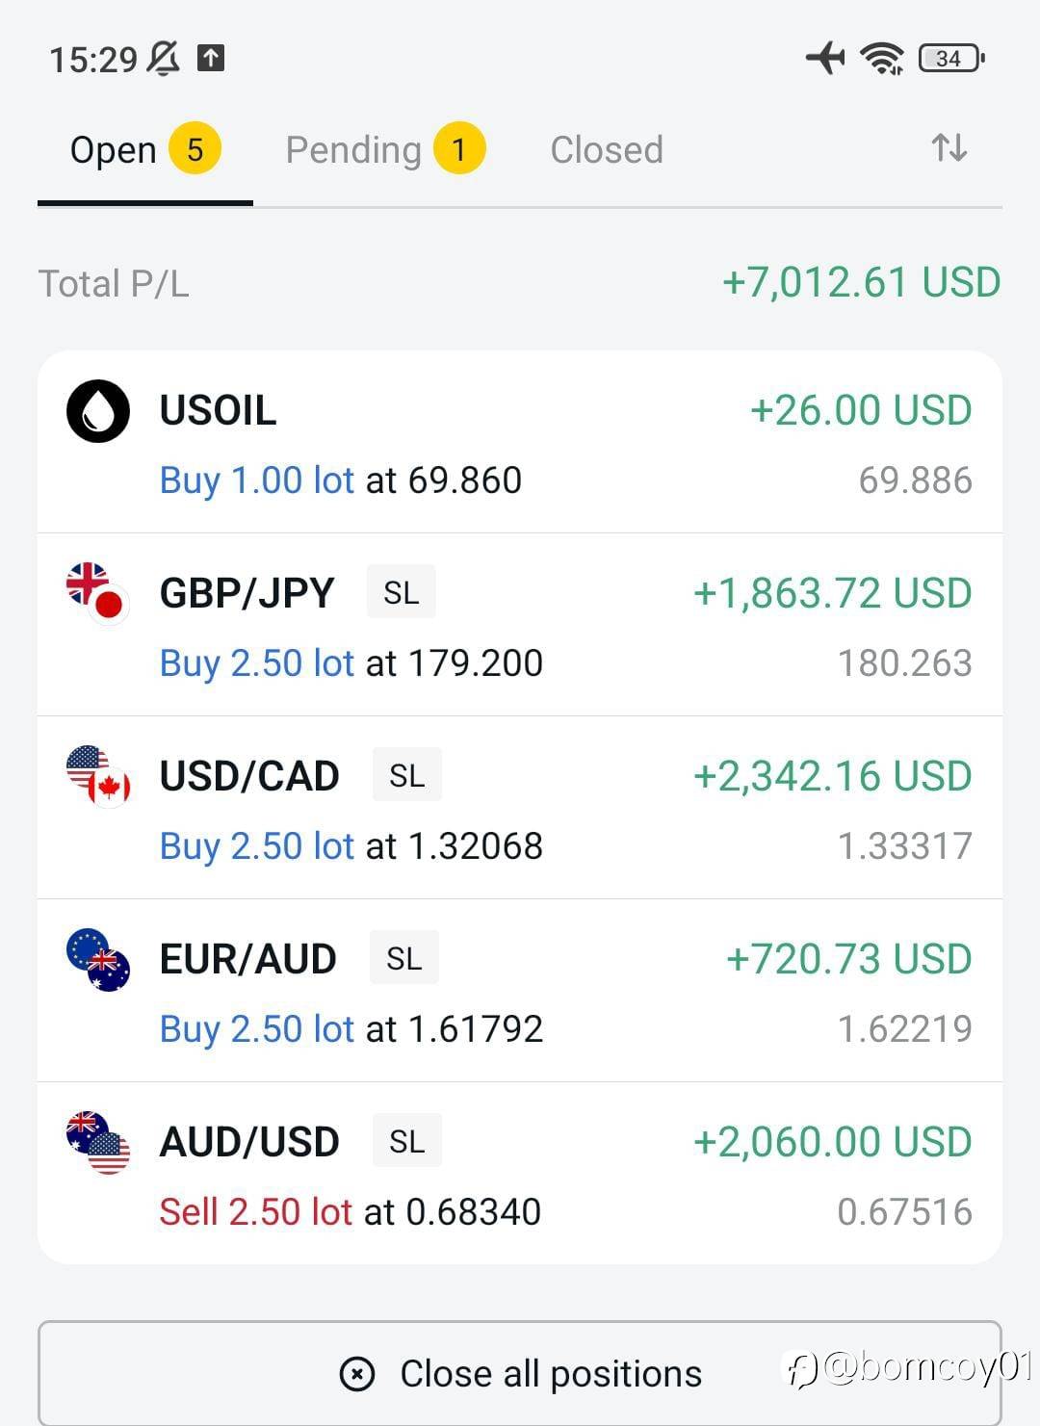Tap the USD/CAD flag pair icon
The image size is (1040, 1426).
tap(98, 776)
